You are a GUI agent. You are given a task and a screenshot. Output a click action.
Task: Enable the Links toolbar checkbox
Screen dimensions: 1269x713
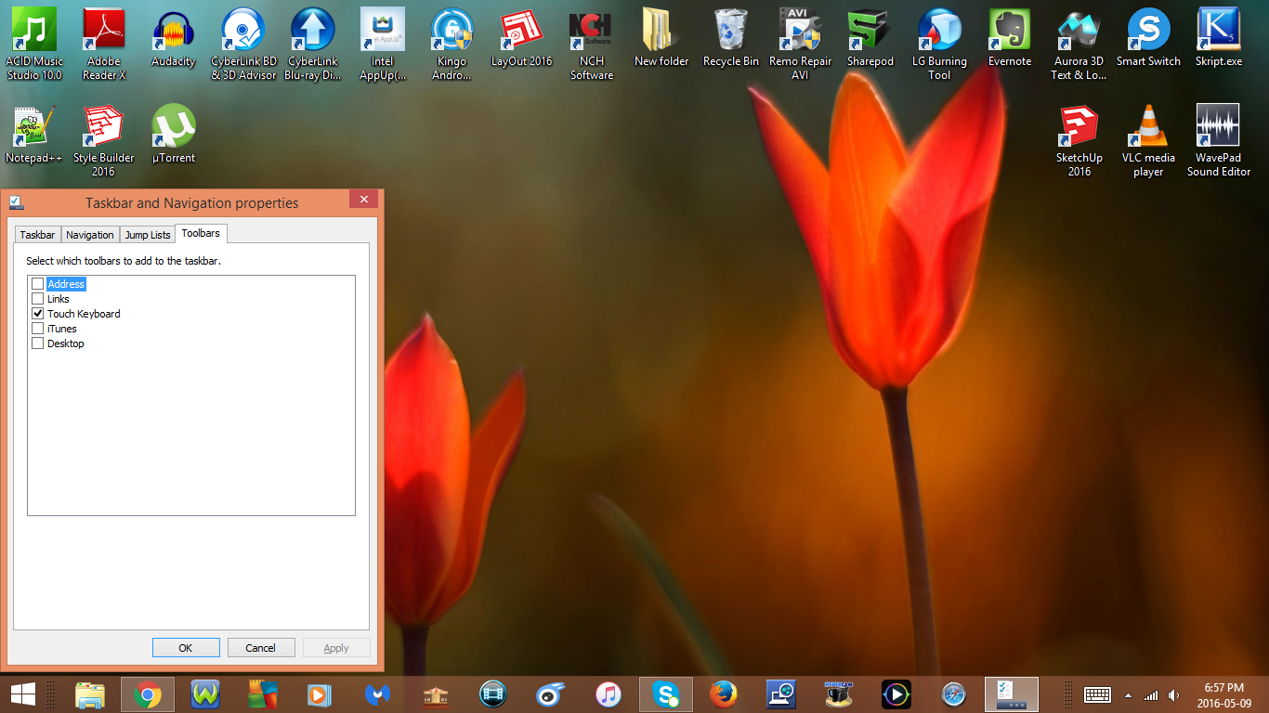click(x=38, y=299)
